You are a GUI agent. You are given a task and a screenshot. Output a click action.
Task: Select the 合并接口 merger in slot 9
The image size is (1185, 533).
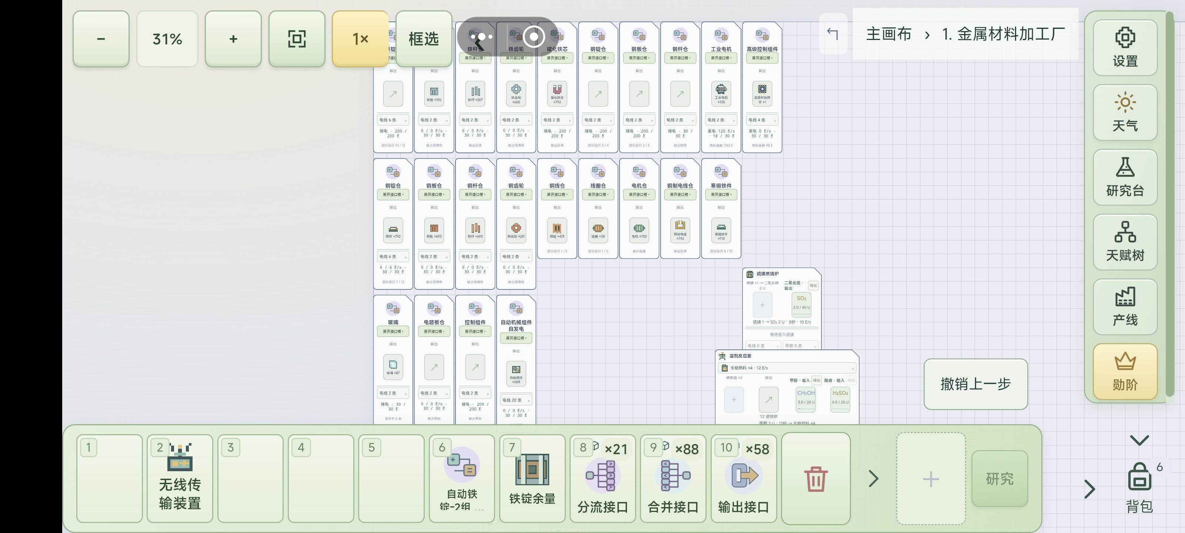pyautogui.click(x=673, y=479)
